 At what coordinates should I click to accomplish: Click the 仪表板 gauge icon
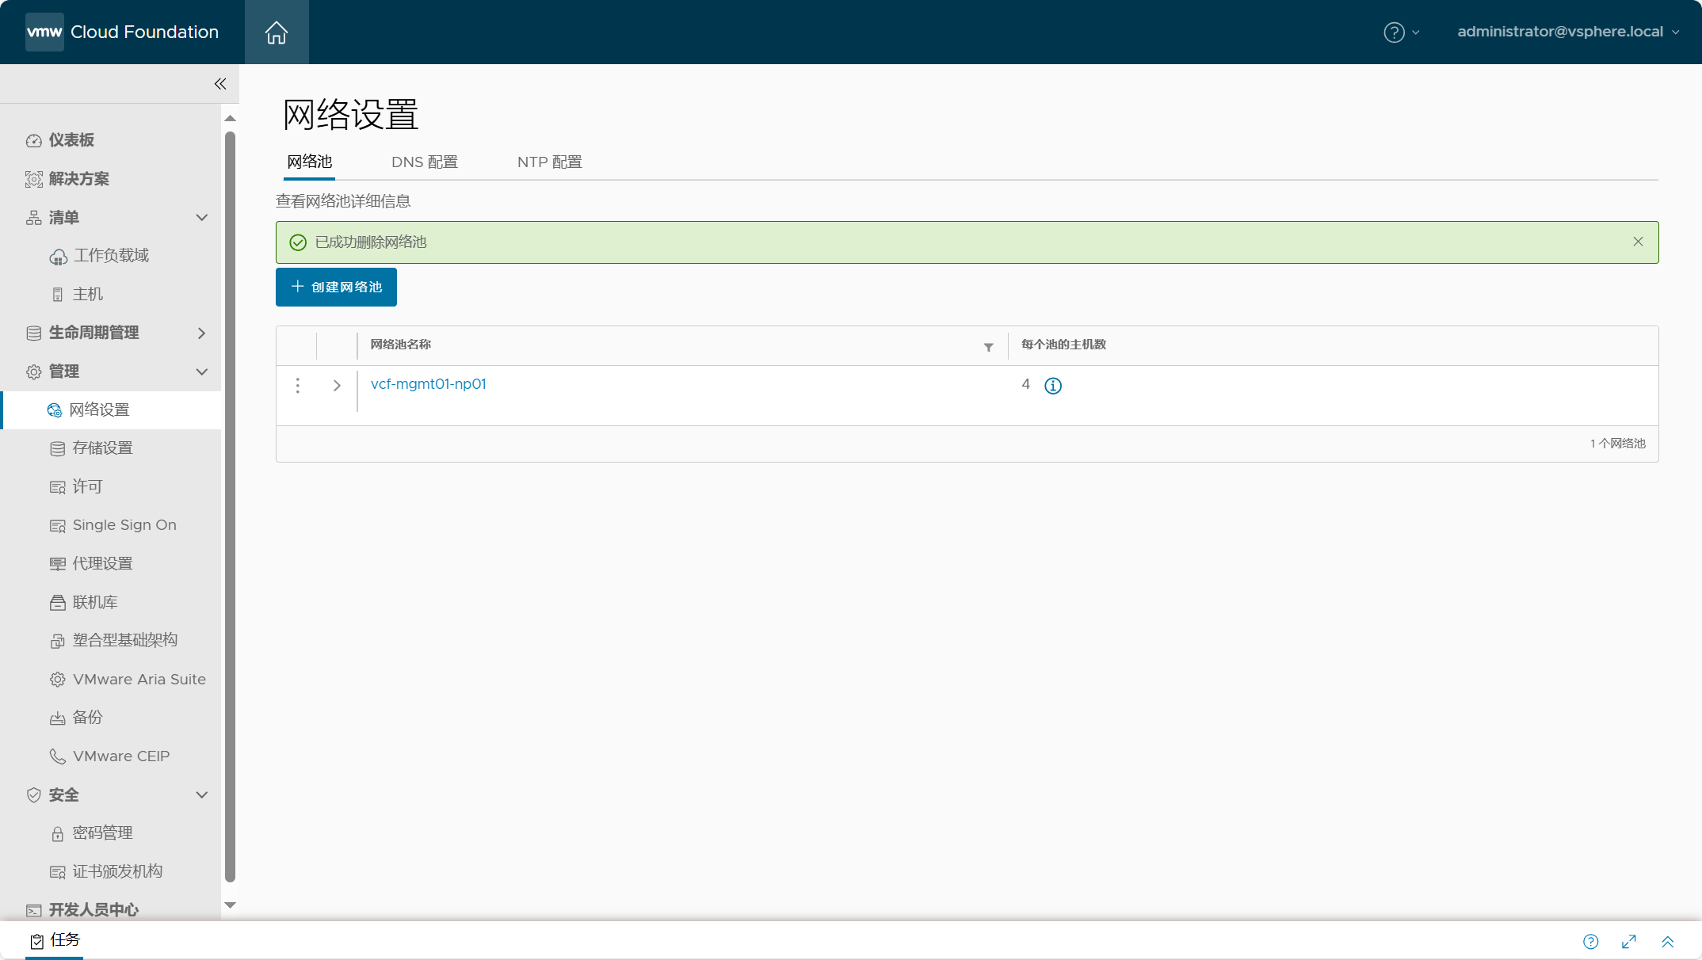click(x=33, y=141)
